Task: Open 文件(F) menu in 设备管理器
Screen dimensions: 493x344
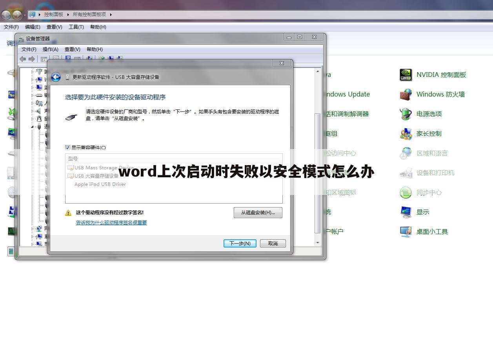Action: point(29,49)
